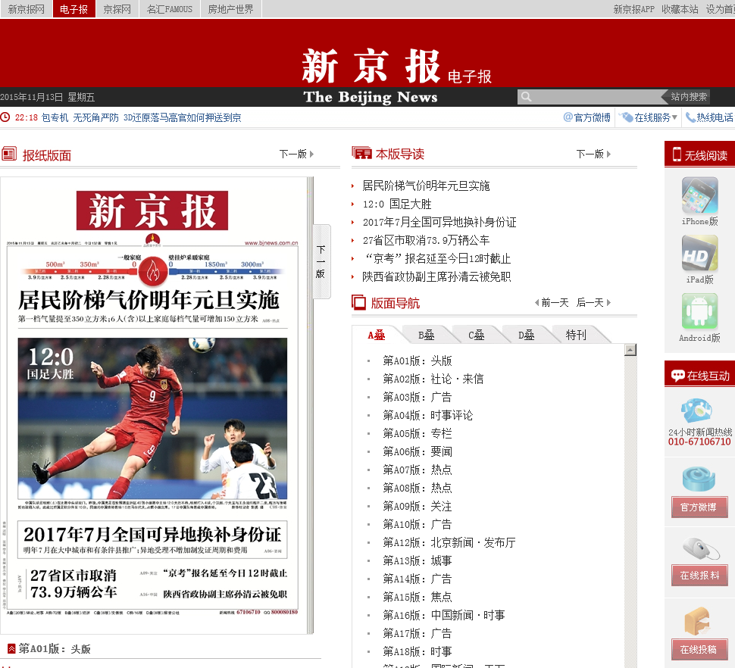Click the red 官方微博 button
Image resolution: width=735 pixels, height=668 pixels.
pyautogui.click(x=699, y=507)
